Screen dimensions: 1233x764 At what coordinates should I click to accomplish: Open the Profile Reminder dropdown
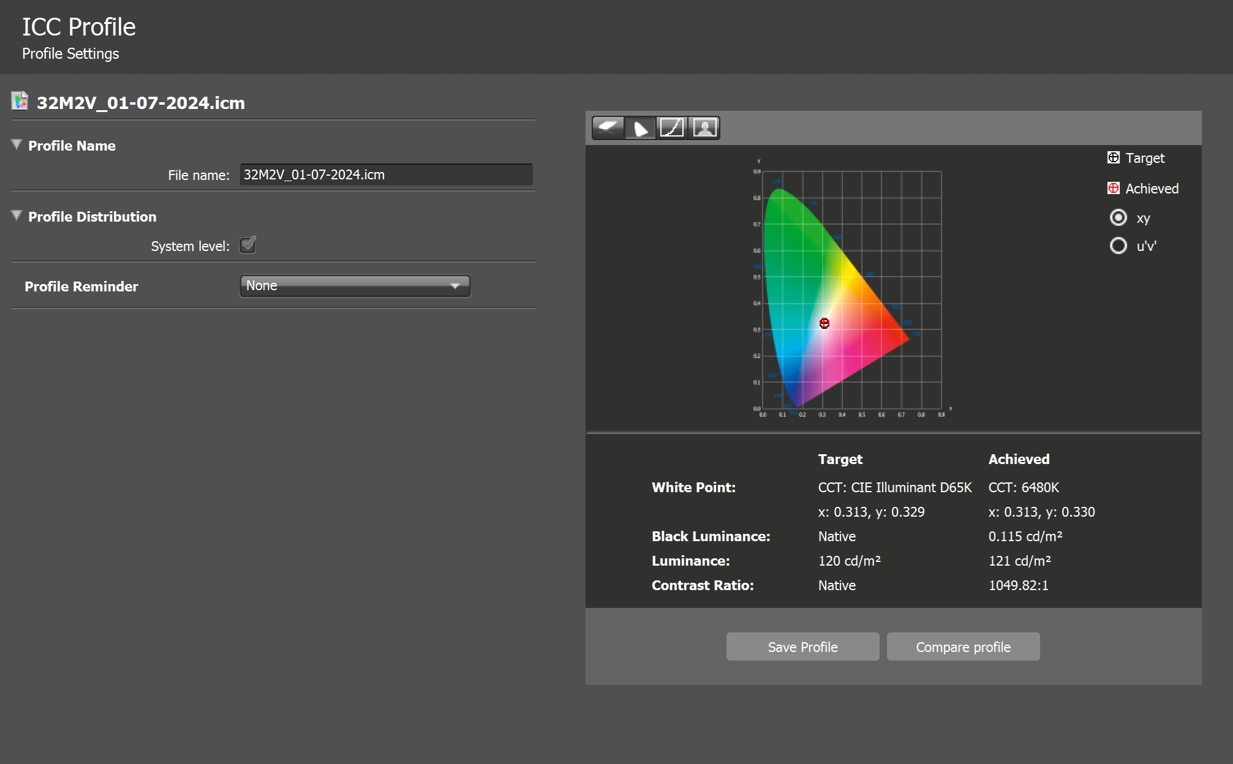(355, 286)
